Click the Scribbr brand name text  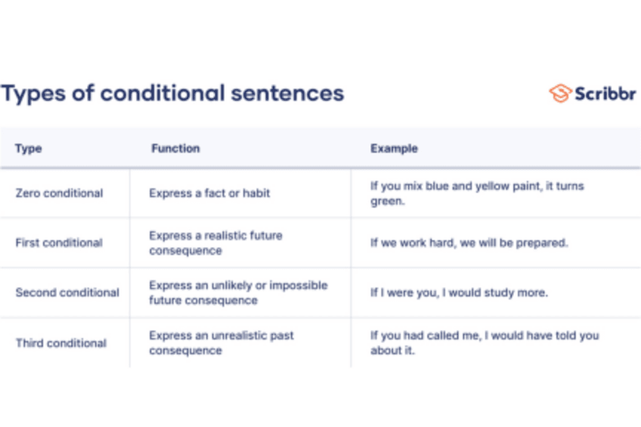(x=604, y=94)
